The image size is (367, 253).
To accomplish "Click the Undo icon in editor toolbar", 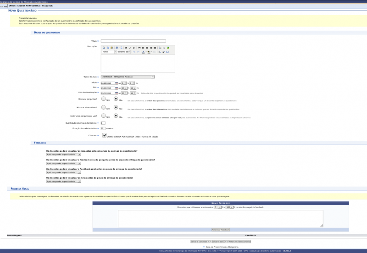I will 134,52.
